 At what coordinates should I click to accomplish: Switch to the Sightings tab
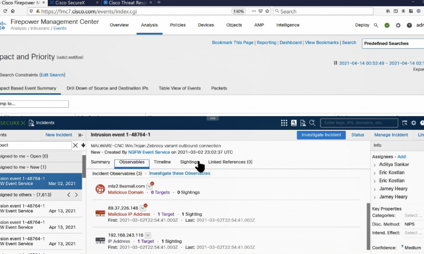(x=189, y=162)
